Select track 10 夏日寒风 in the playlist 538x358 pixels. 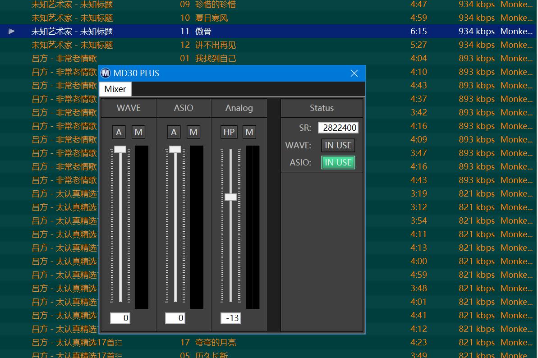(211, 18)
